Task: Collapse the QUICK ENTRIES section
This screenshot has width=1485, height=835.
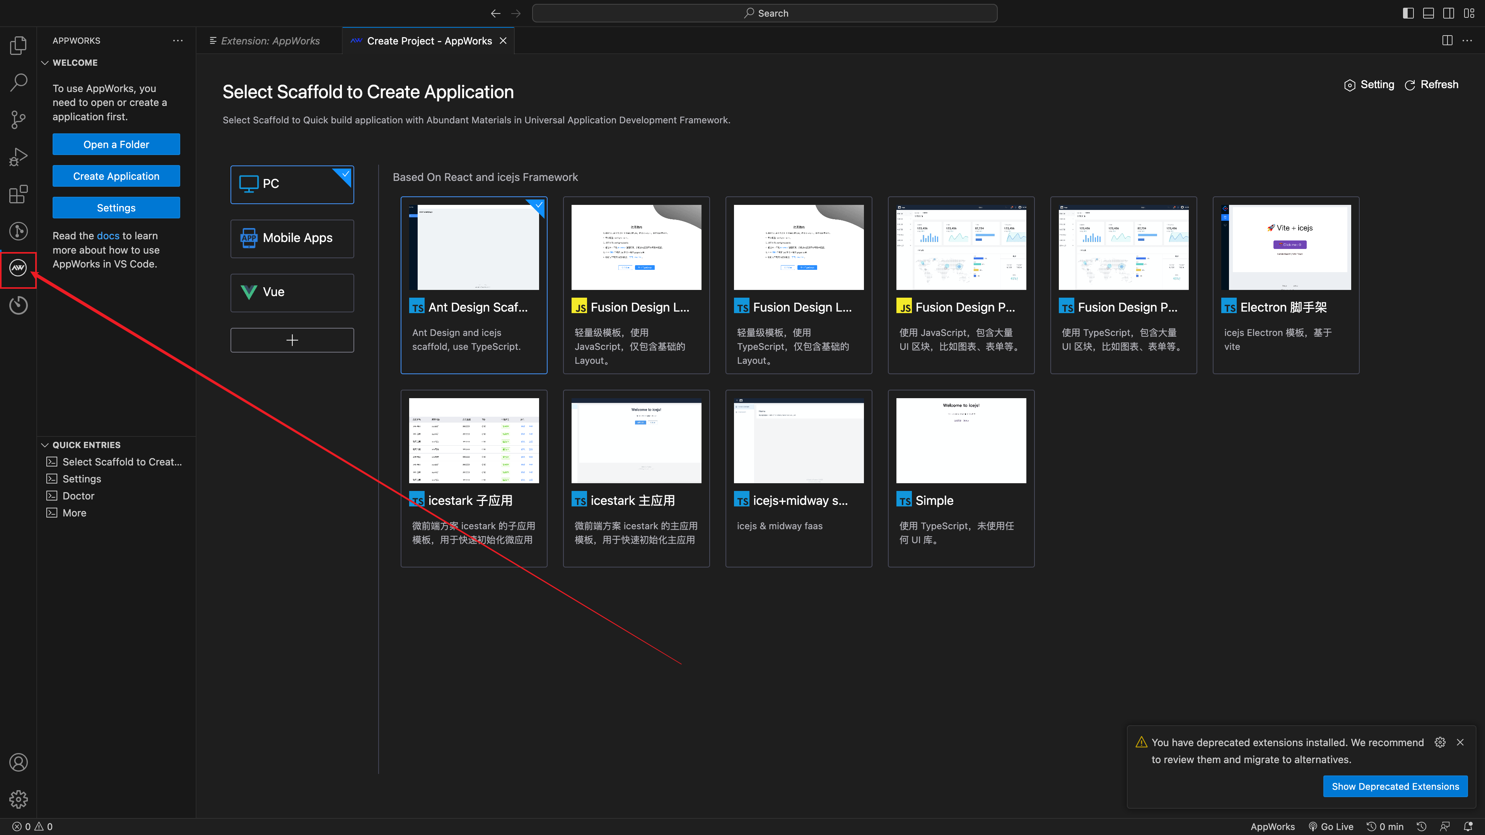Action: pos(45,445)
